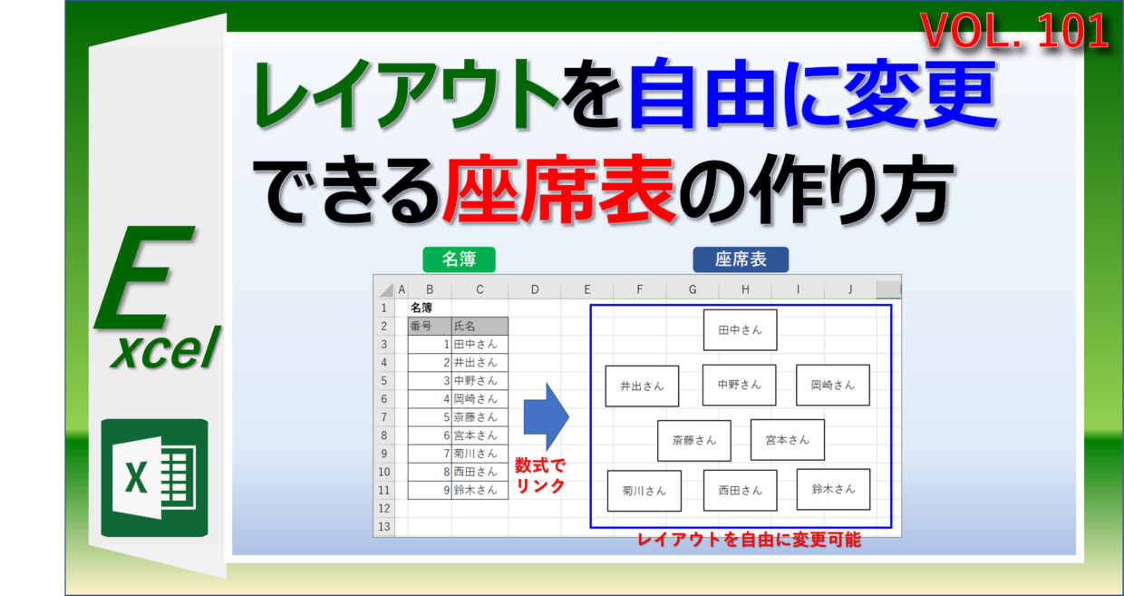
Task: Select row header 12
Action: (384, 508)
